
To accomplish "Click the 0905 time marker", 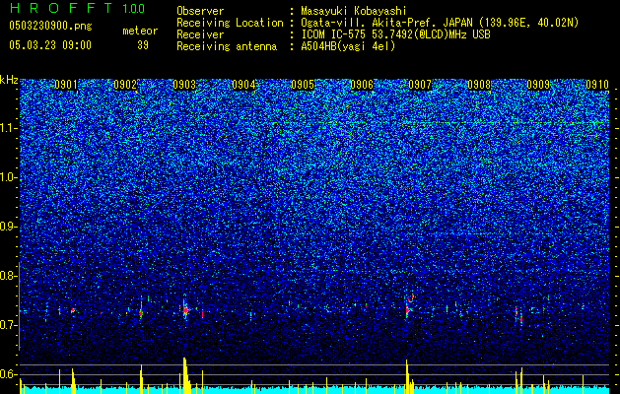I will (x=303, y=85).
